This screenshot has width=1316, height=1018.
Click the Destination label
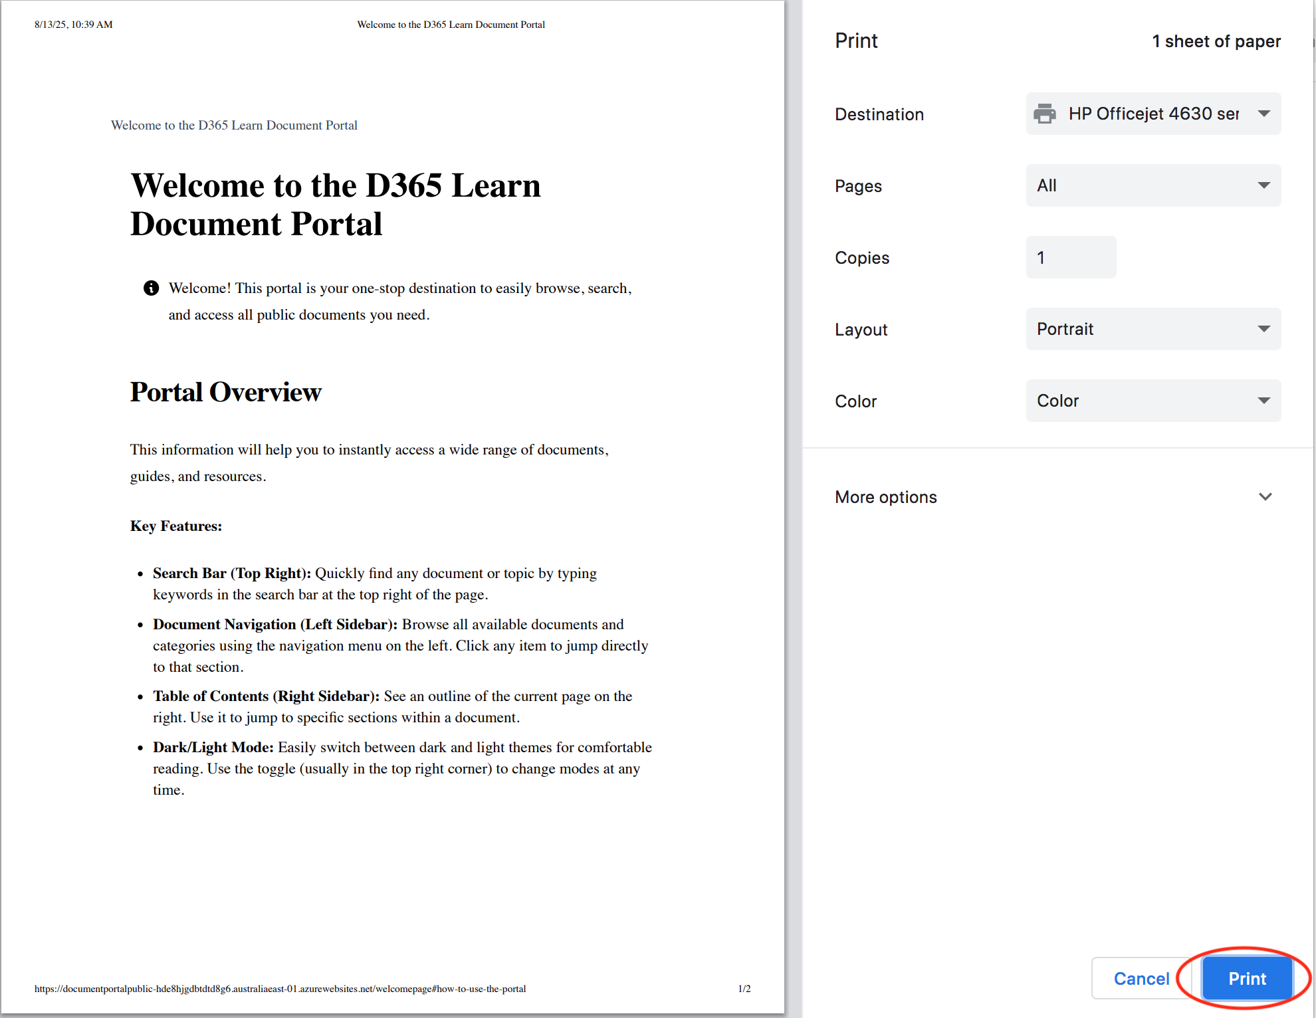[x=879, y=114]
